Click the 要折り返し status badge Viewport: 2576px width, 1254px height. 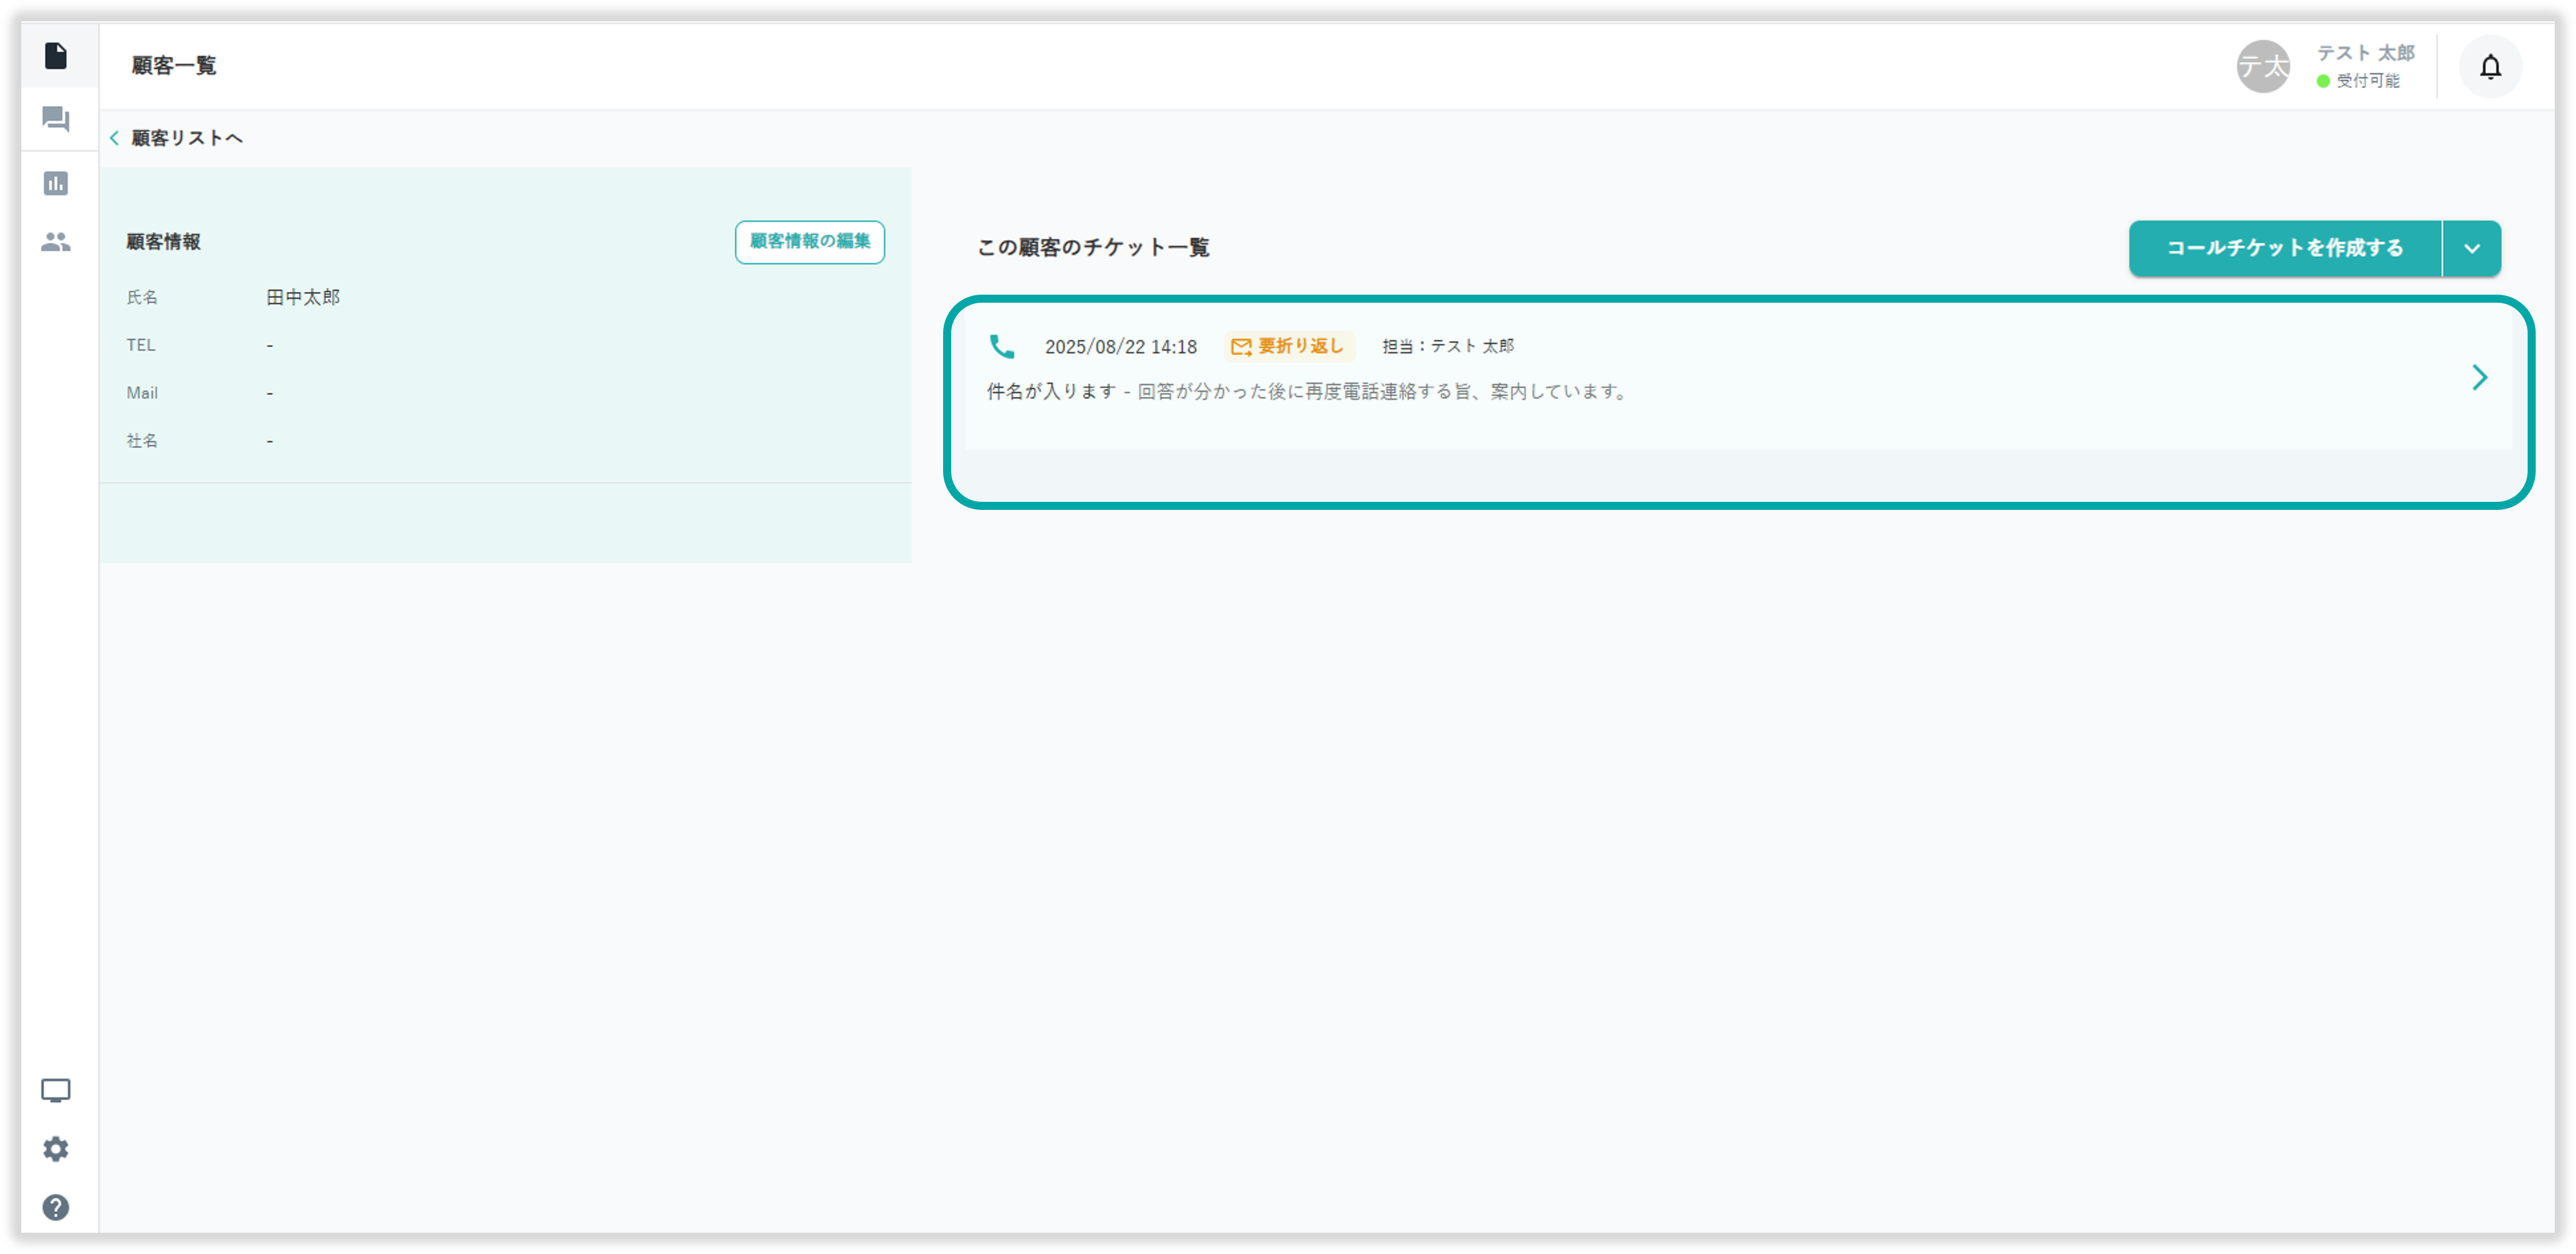tap(1289, 346)
